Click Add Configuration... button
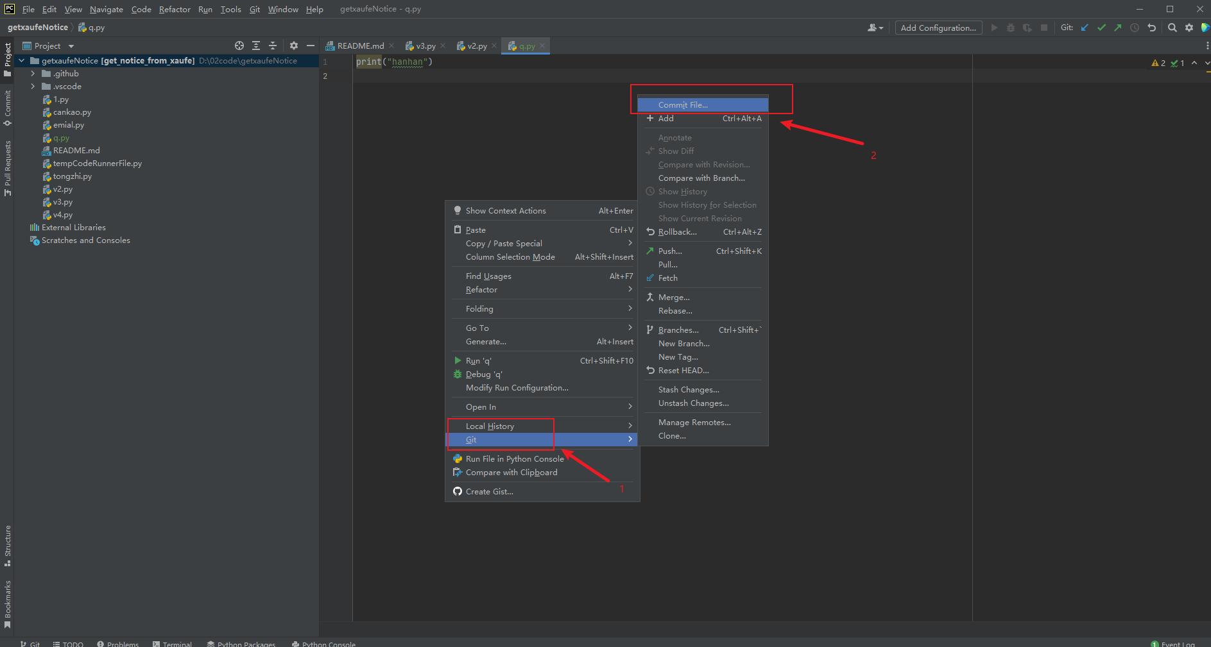The image size is (1211, 647). point(938,28)
